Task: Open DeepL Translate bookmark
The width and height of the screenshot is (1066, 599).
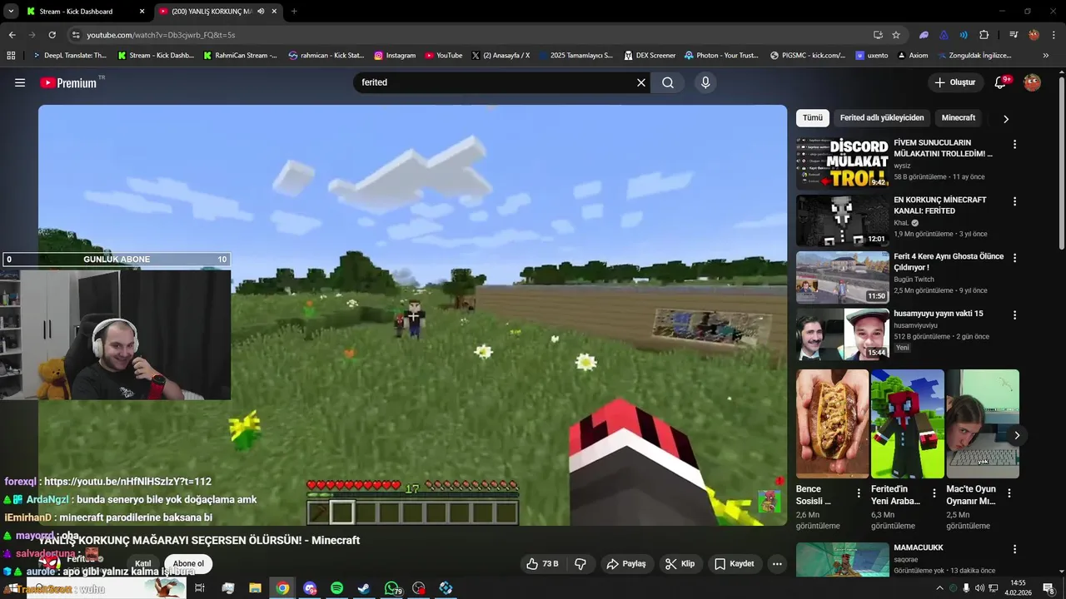Action: coord(69,56)
